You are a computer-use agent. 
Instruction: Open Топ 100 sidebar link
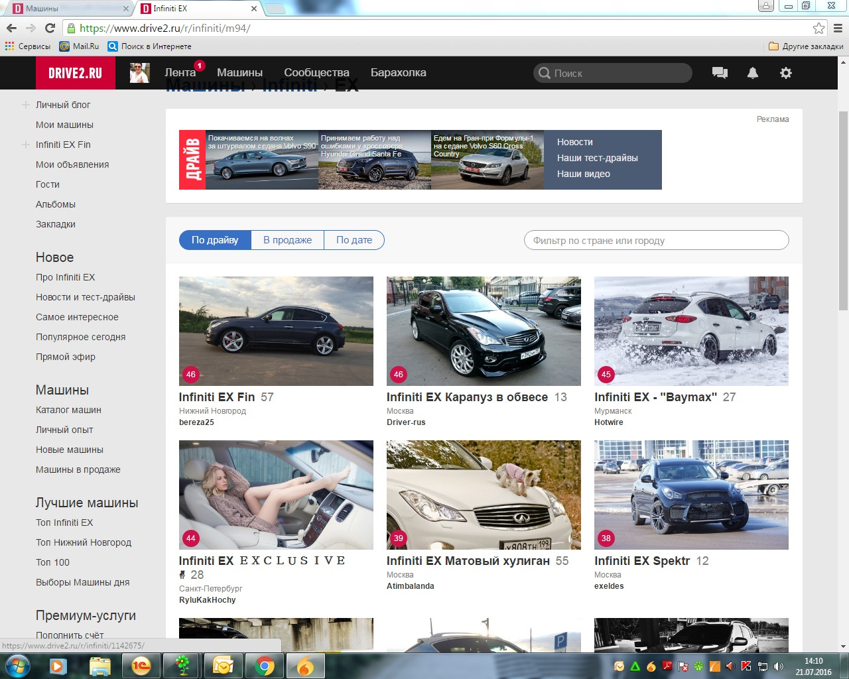click(52, 562)
